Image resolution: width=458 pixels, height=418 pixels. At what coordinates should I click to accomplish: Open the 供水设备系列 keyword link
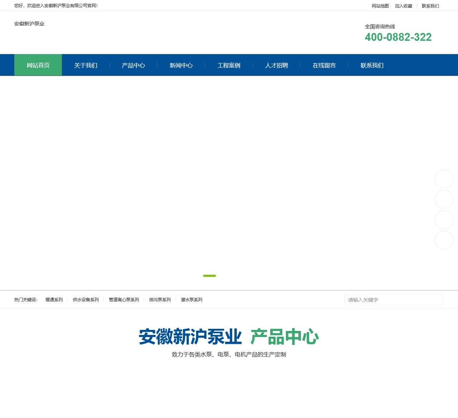86,299
